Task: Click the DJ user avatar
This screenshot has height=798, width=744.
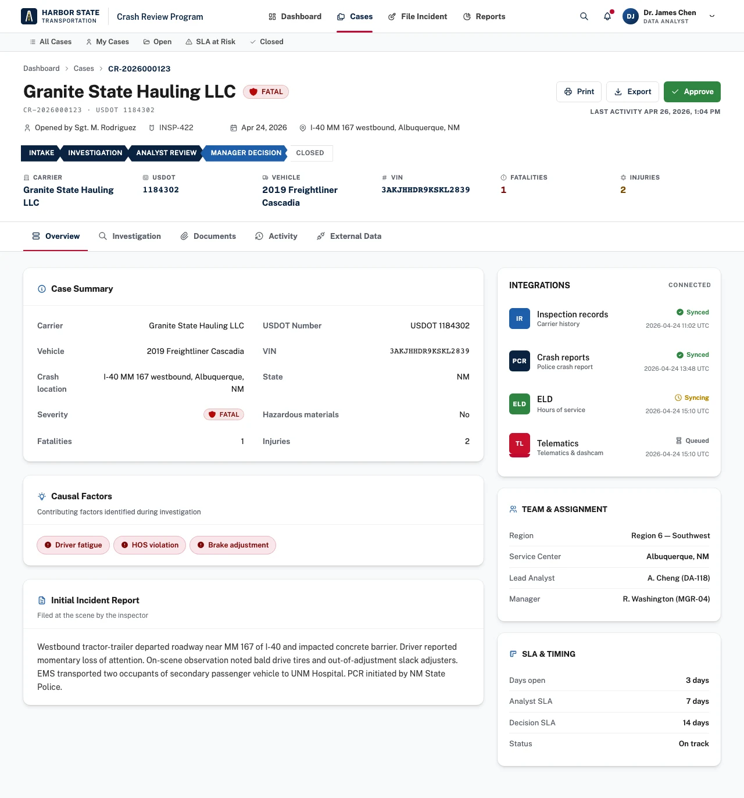Action: click(x=631, y=16)
